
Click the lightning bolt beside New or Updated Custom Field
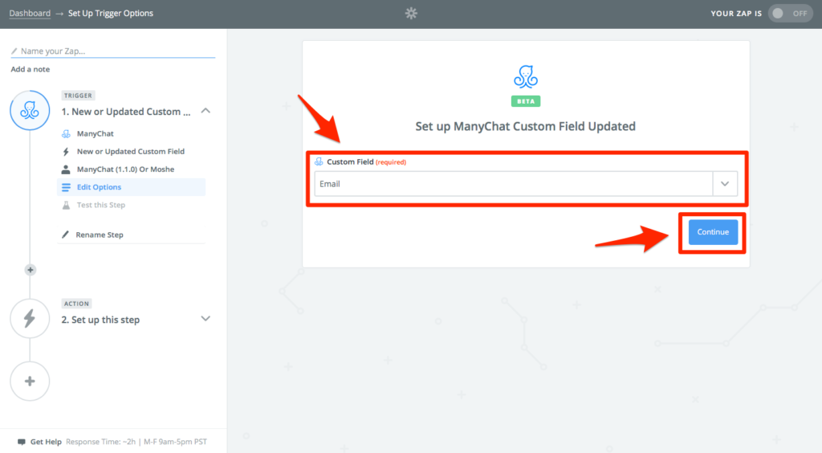coord(66,152)
